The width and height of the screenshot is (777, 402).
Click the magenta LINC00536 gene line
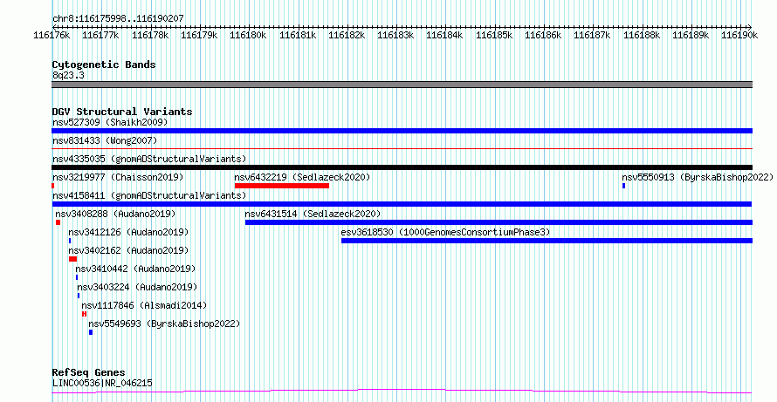tap(402, 392)
